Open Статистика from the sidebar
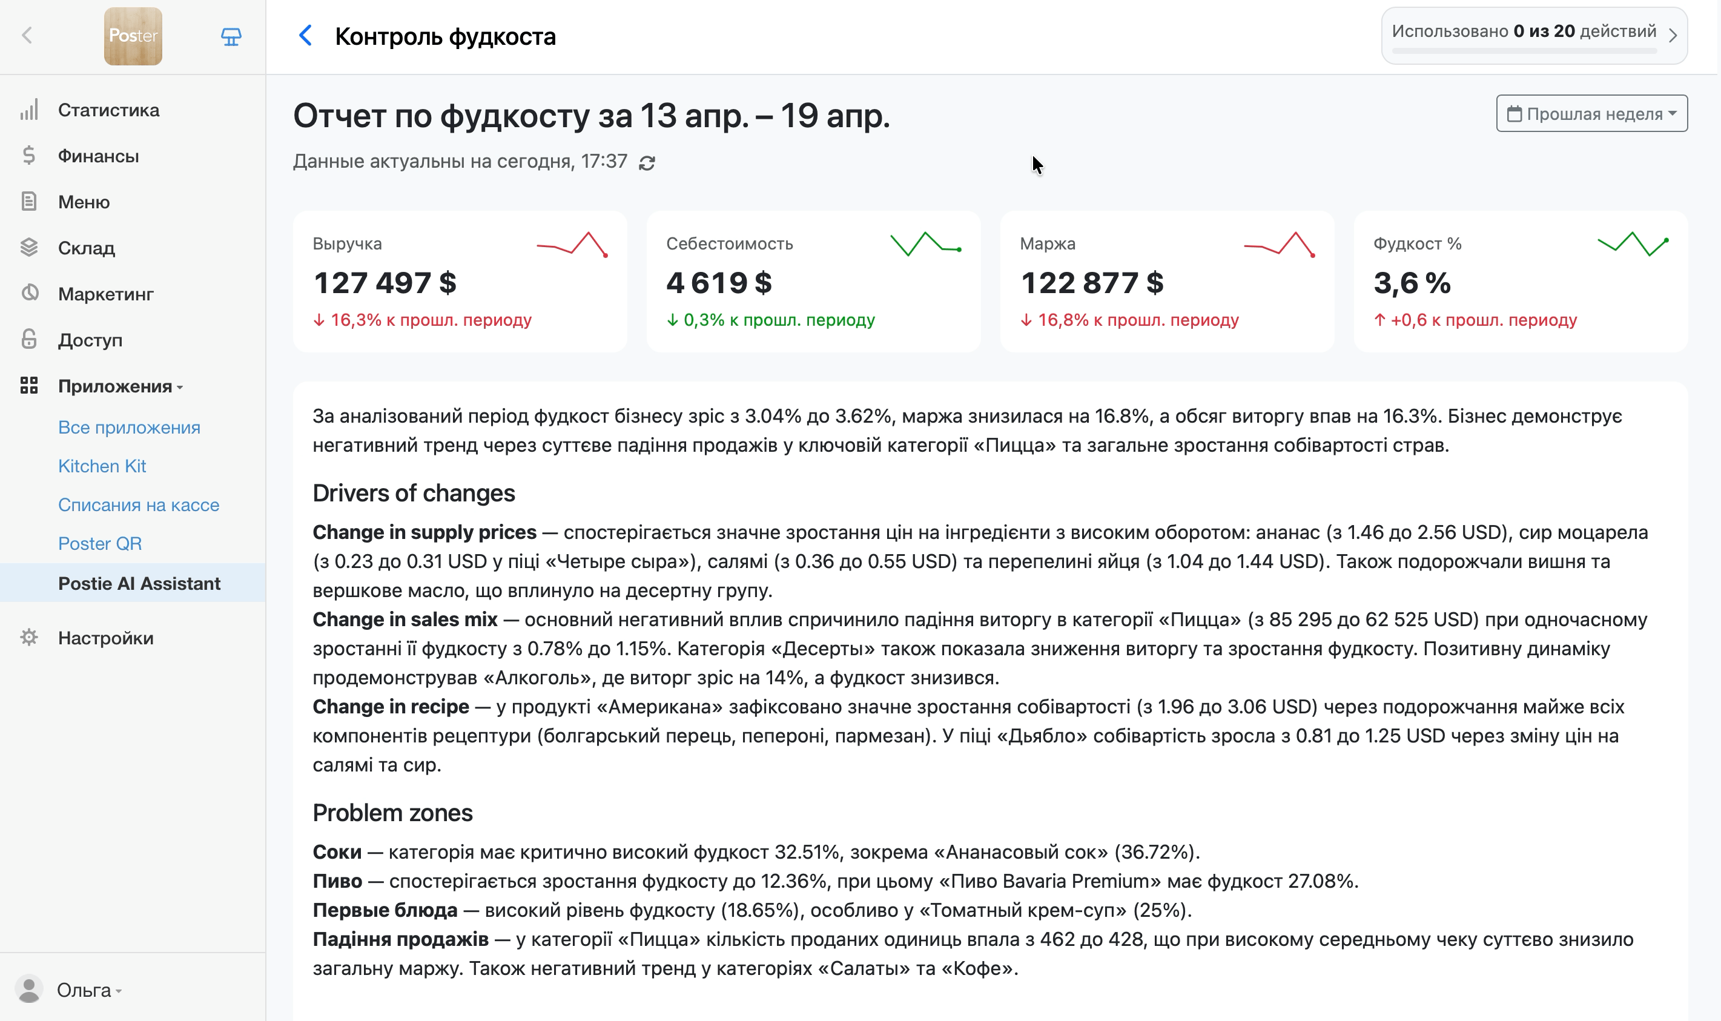 (108, 110)
